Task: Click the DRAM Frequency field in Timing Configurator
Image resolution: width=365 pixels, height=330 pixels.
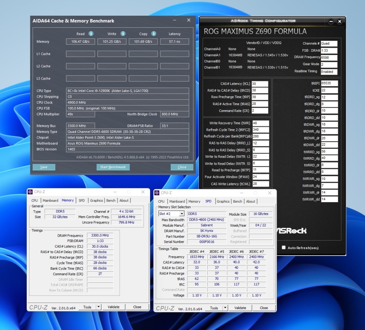Action: coord(329,57)
